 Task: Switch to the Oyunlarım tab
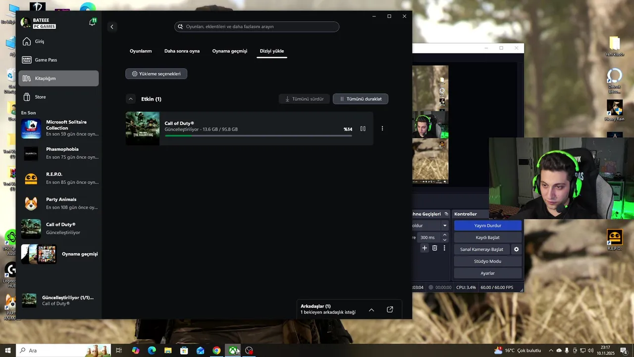(141, 51)
